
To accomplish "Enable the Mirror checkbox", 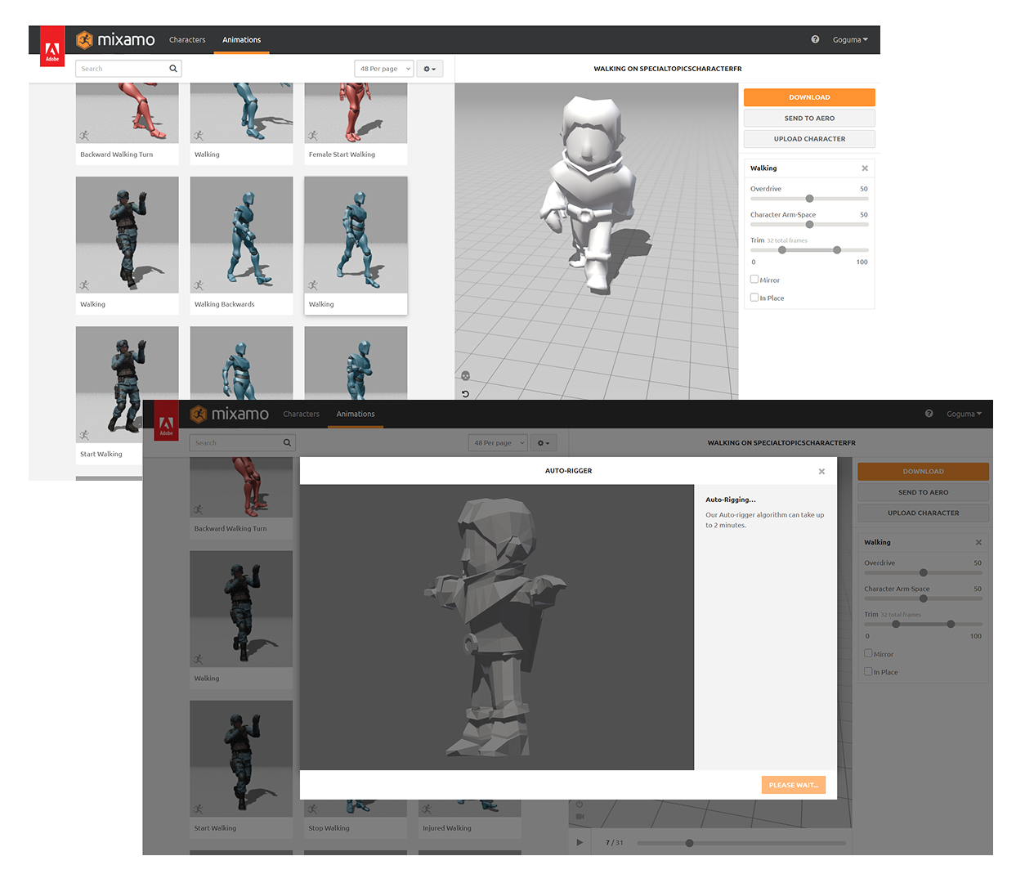I will [x=754, y=279].
